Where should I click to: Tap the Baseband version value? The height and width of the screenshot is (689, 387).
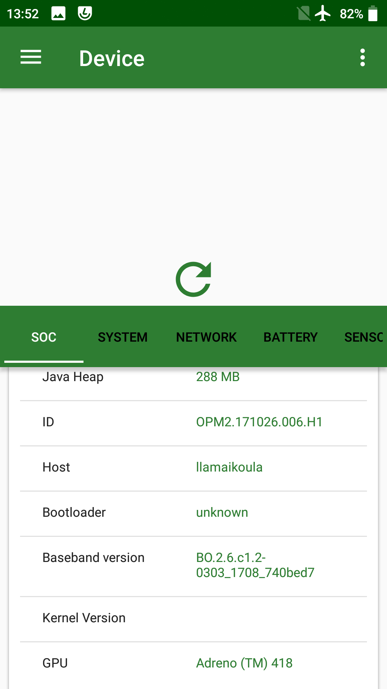pos(255,565)
